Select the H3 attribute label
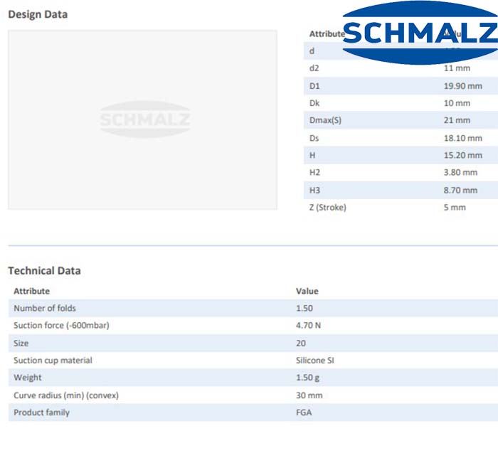 click(314, 190)
